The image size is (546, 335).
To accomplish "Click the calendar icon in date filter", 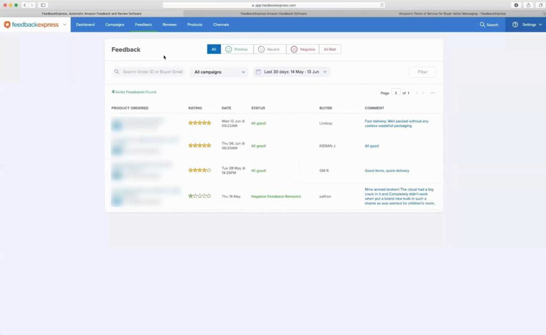I will point(259,71).
